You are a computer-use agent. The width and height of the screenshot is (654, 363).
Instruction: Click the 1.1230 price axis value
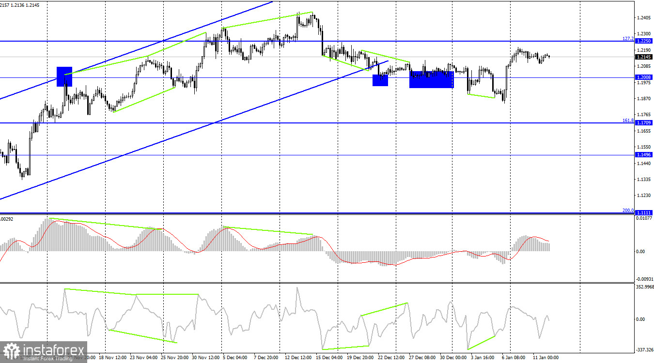click(x=645, y=196)
